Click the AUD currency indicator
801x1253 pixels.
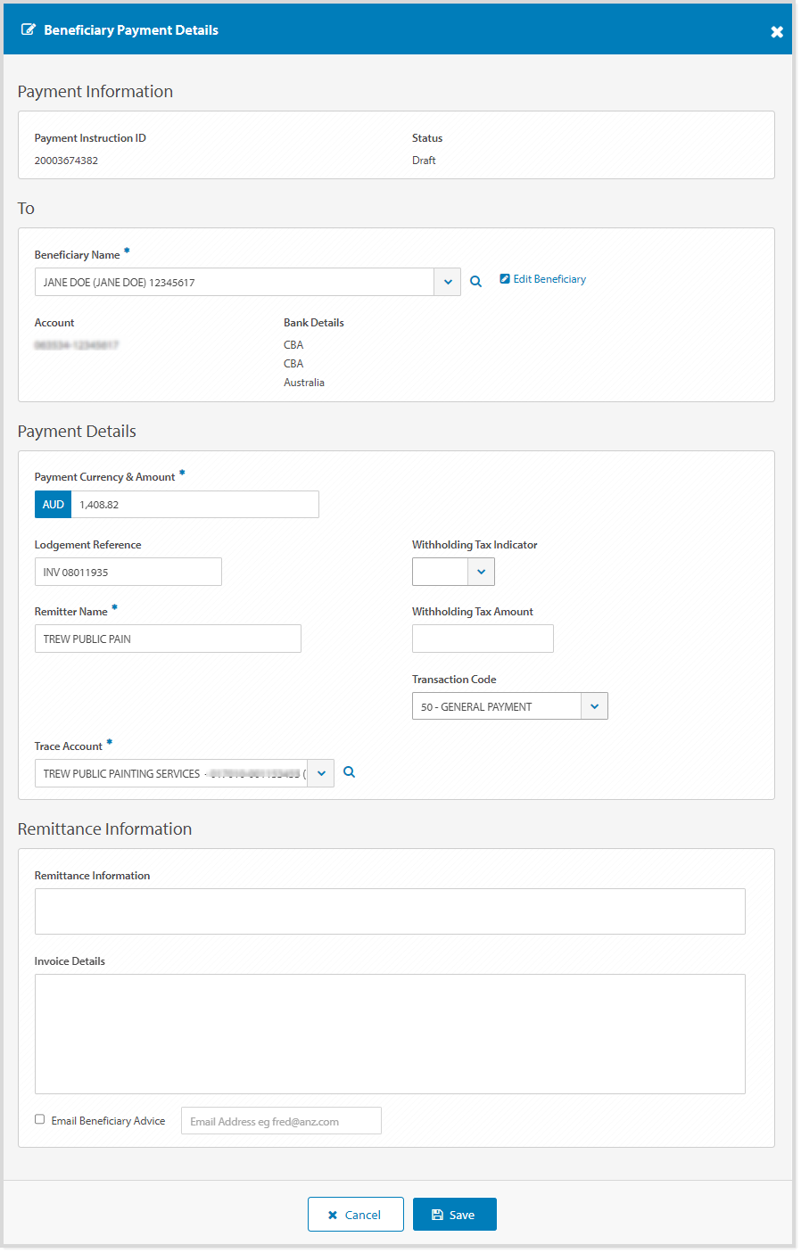53,504
